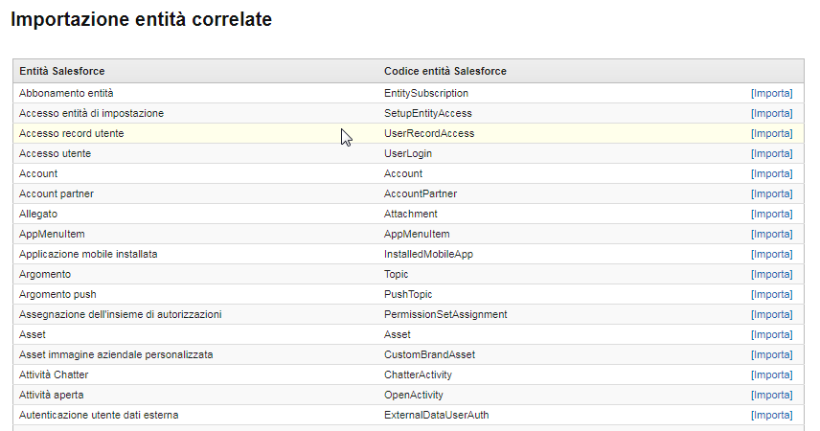Import the Topic entity
The image size is (820, 431).
coord(772,275)
